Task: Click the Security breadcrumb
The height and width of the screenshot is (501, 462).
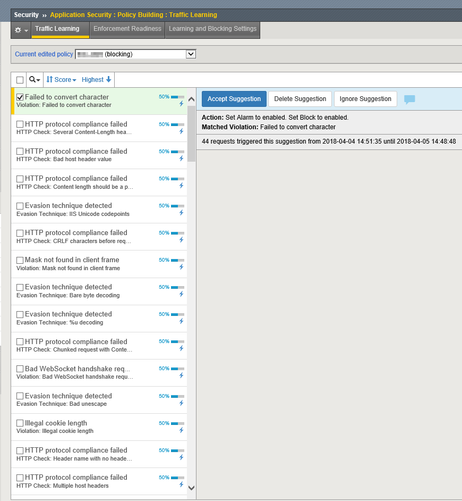Action: [x=26, y=15]
